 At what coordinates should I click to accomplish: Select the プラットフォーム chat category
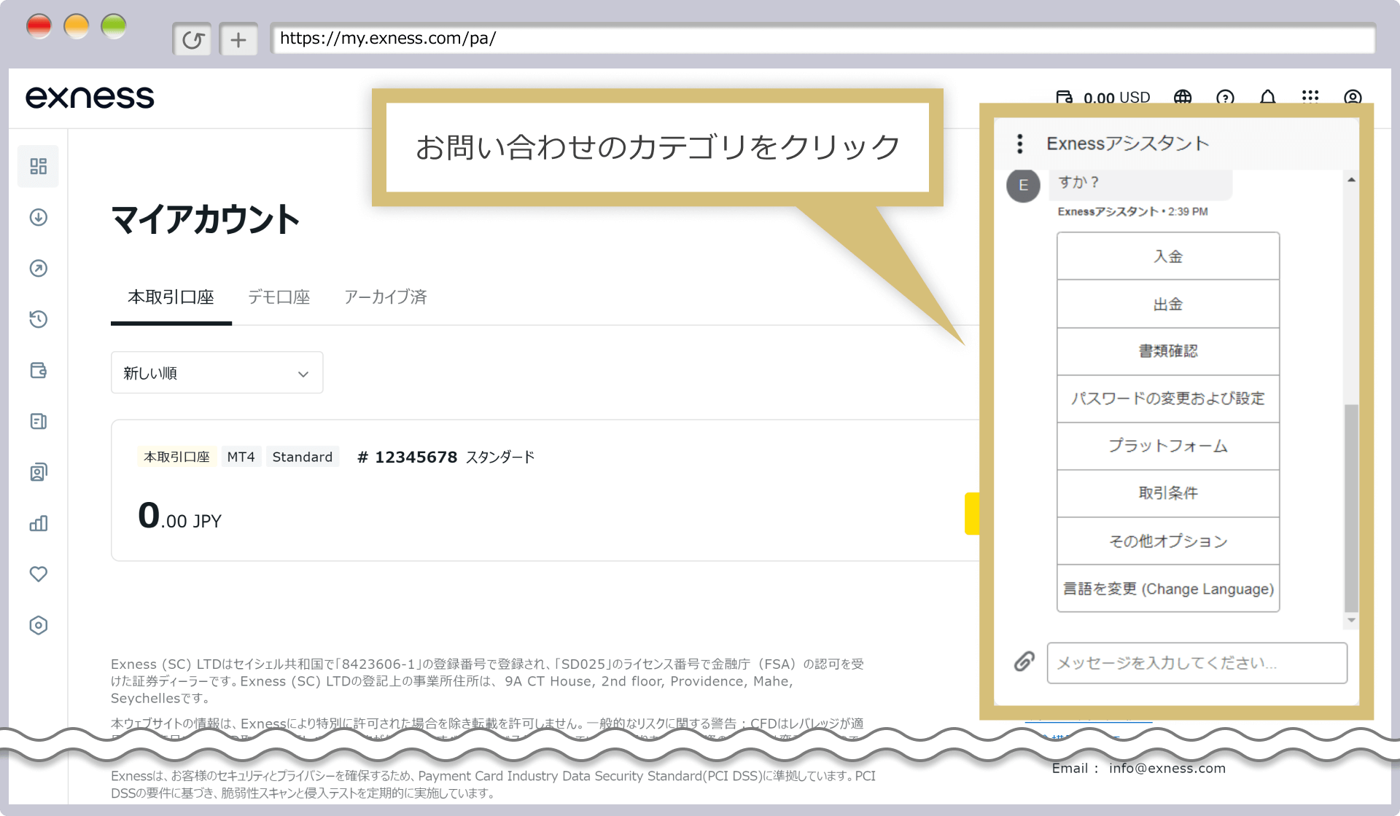1168,446
